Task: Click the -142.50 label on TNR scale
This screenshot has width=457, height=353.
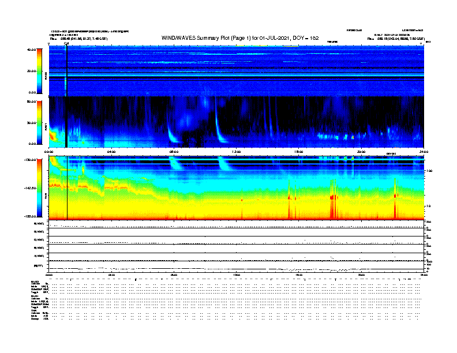Action: point(30,188)
